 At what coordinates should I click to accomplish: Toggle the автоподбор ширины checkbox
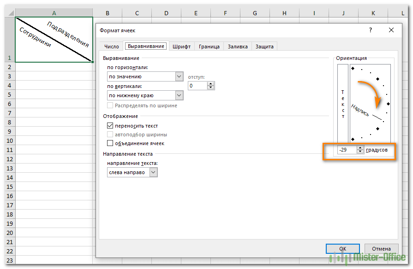110,134
